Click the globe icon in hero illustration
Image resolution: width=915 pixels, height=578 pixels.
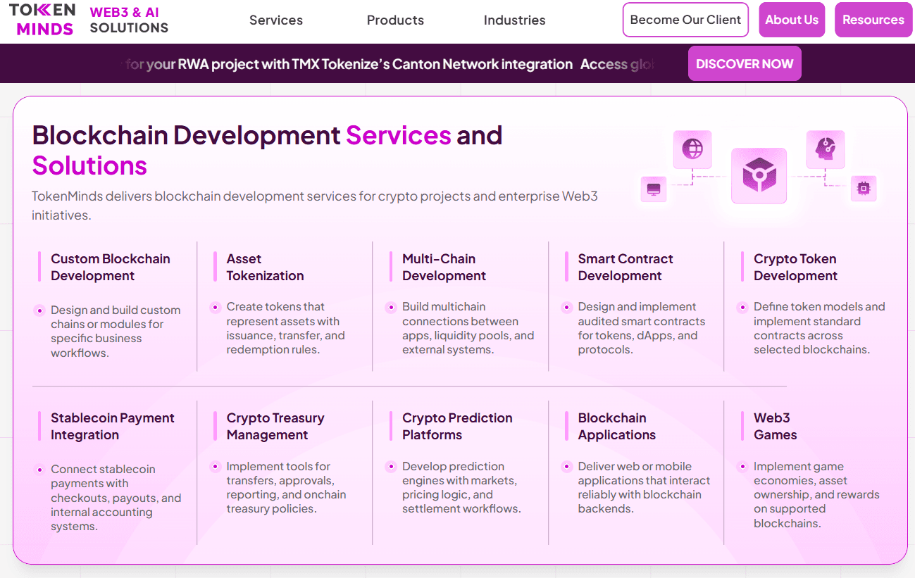pyautogui.click(x=692, y=149)
